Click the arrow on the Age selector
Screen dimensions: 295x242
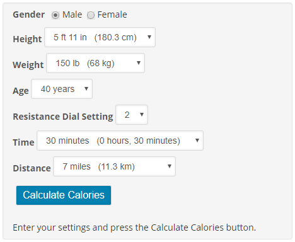coord(86,89)
